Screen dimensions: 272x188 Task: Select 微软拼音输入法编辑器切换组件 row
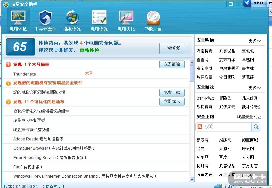click(x=96, y=111)
